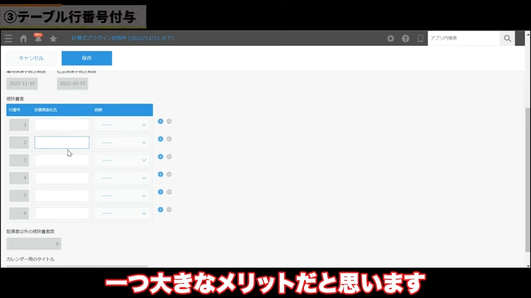Click the 扶養家族氏名 field in row 3
Viewport: 531px width, 298px height.
click(62, 160)
